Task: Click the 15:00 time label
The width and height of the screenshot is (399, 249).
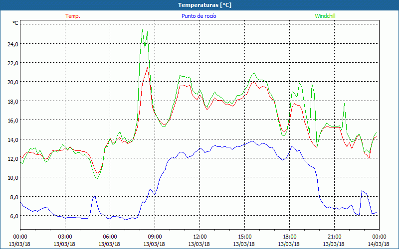Action: pyautogui.click(x=244, y=237)
